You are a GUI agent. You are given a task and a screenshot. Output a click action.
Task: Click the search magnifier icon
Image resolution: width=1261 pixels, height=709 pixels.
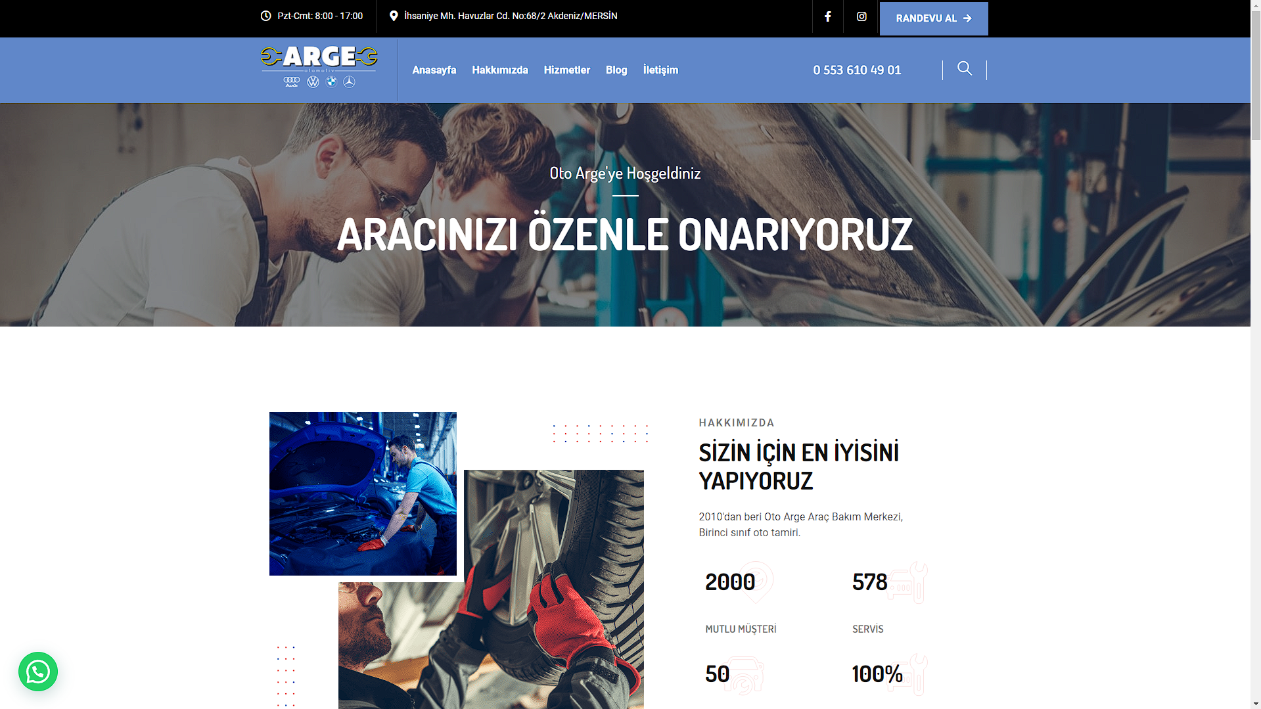964,68
